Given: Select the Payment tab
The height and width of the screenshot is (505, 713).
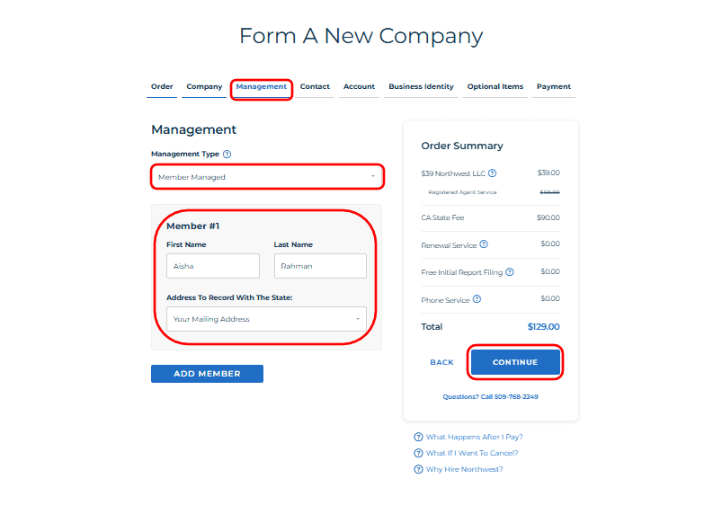Looking at the screenshot, I should tap(553, 87).
